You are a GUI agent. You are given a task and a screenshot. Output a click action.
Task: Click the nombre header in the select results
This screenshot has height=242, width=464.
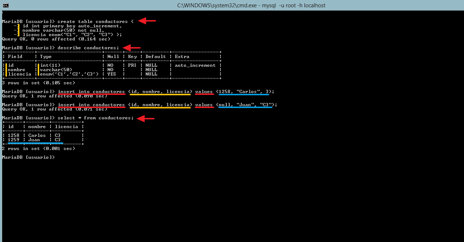point(37,127)
